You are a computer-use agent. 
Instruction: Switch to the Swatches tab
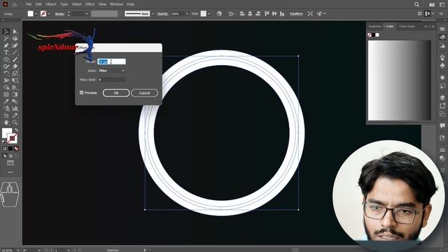[375, 27]
